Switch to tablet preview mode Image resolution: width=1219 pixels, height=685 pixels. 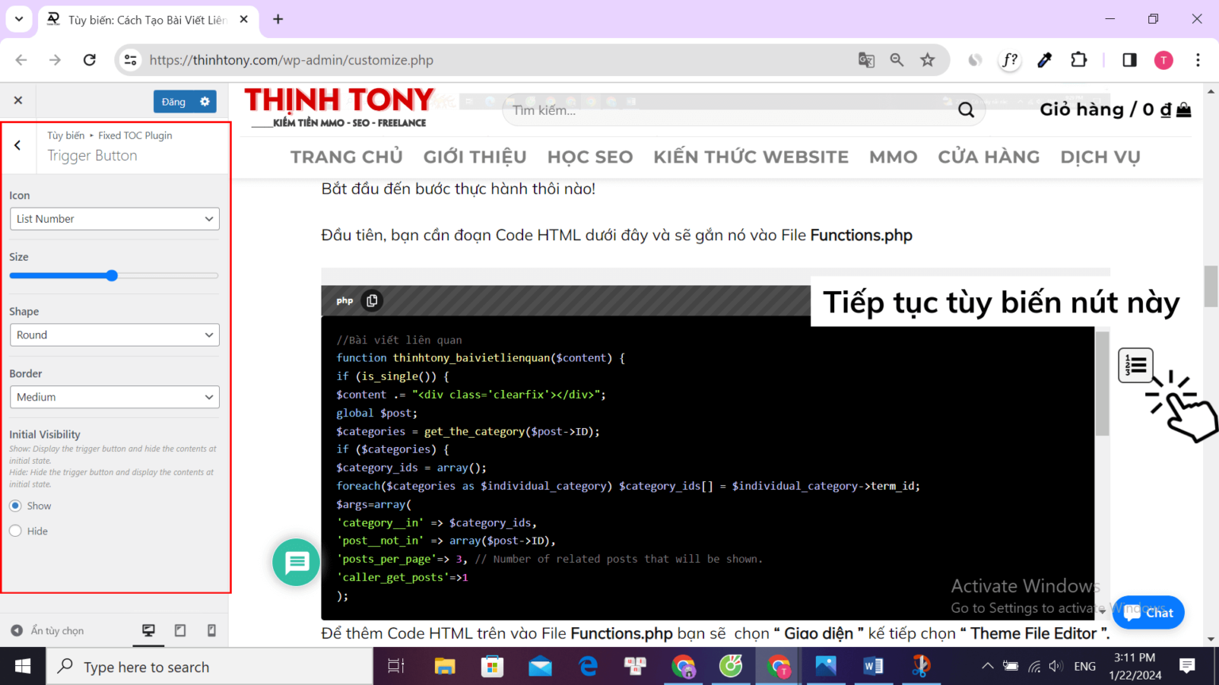[180, 630]
